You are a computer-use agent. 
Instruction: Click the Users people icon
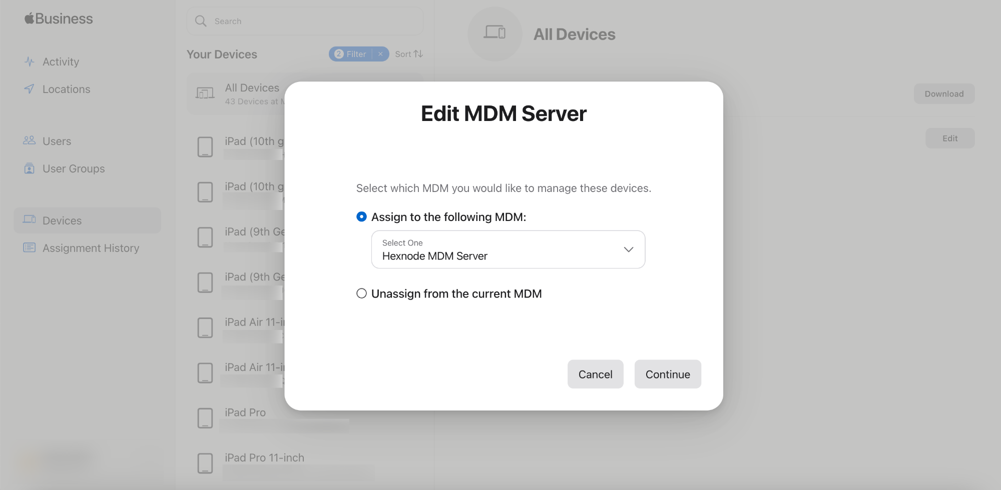pyautogui.click(x=30, y=140)
